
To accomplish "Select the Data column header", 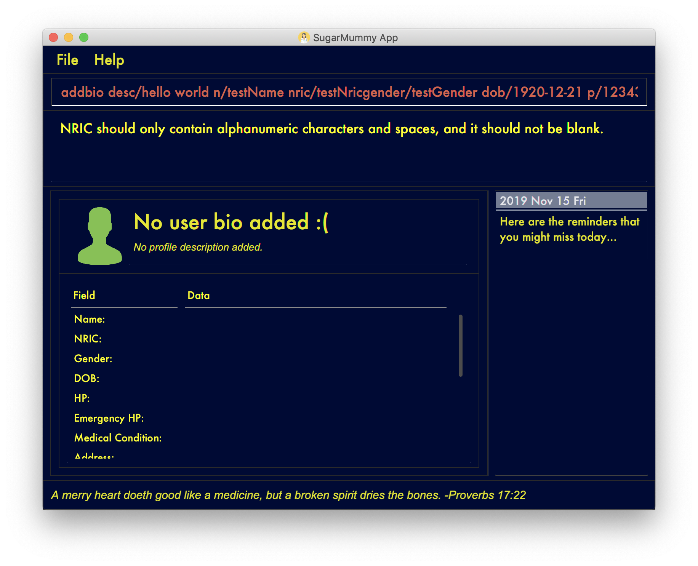I will 198,295.
